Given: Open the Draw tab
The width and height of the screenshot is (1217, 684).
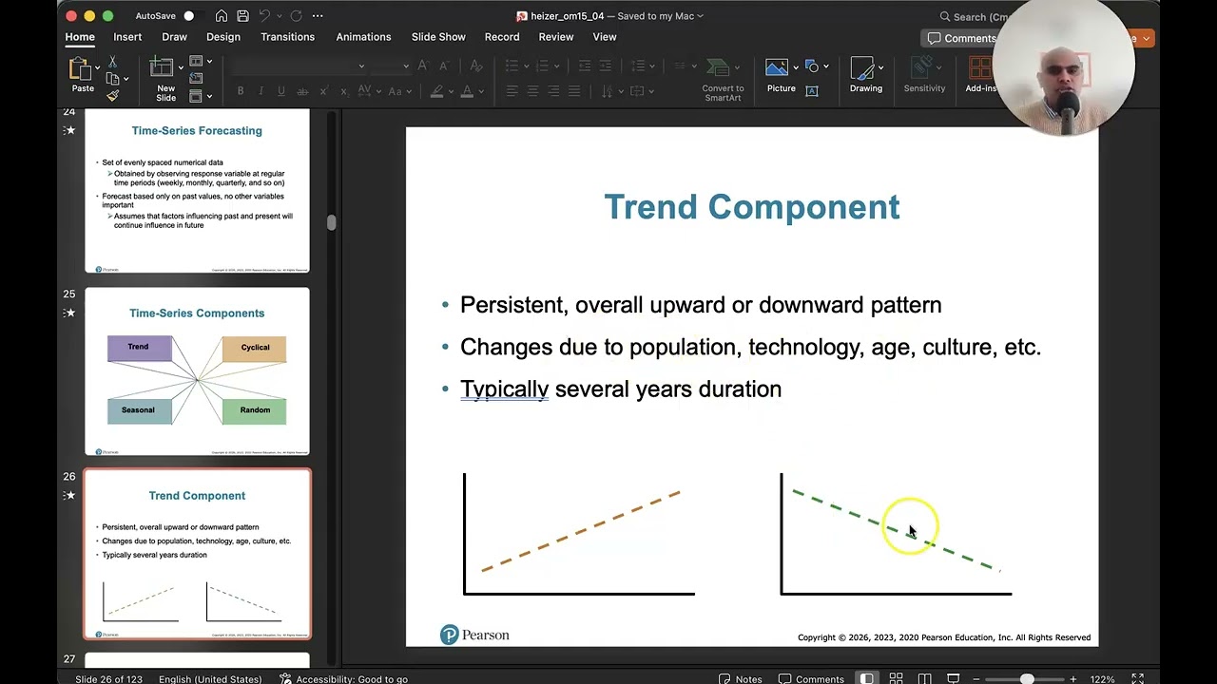Looking at the screenshot, I should (174, 37).
